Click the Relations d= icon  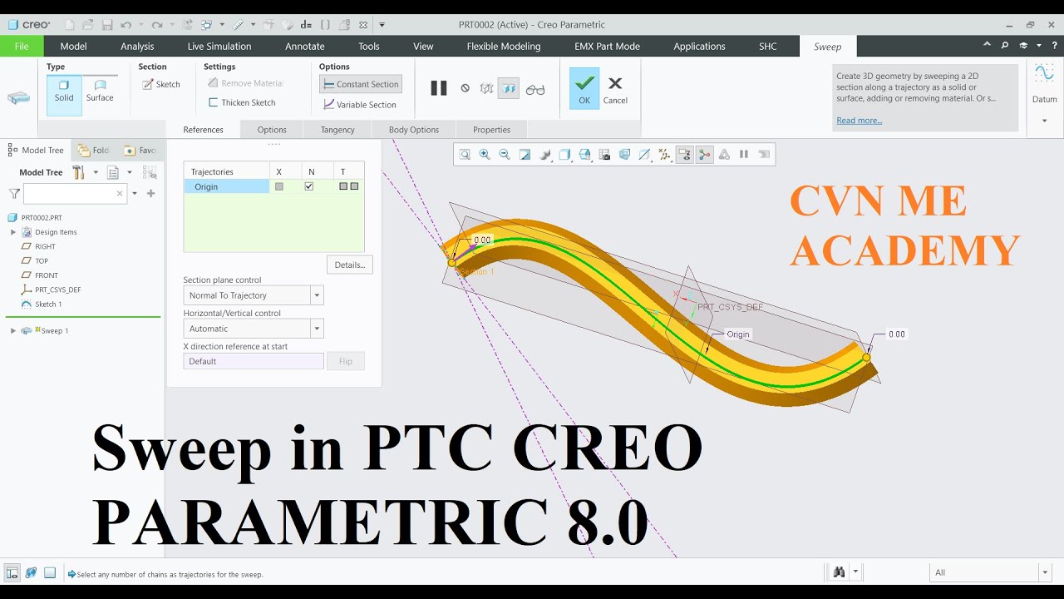306,25
